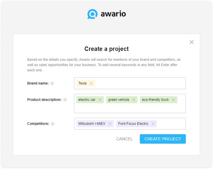This screenshot has height=169, width=213.
Task: Select the eco-friendly truck tag text
Action: (155, 100)
